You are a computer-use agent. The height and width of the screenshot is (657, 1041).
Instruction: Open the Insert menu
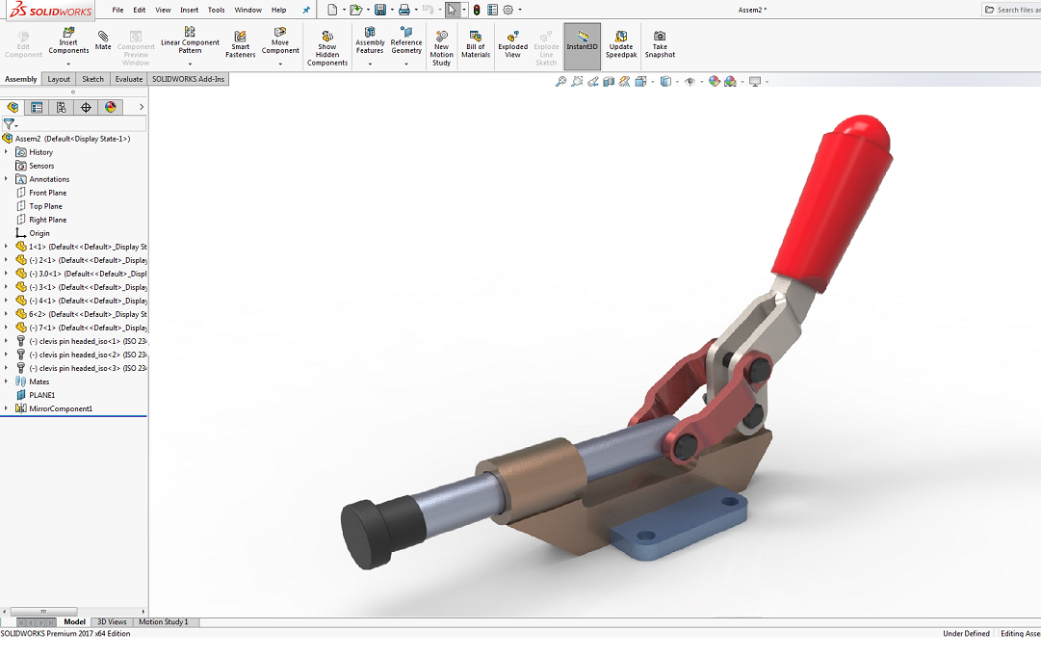pyautogui.click(x=189, y=10)
